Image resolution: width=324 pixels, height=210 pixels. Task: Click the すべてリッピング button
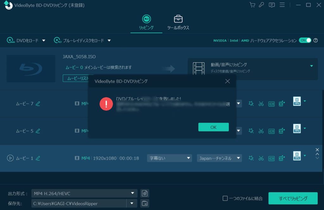point(293,198)
